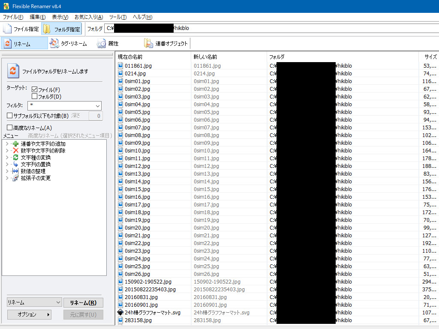The width and height of the screenshot is (439, 329).
Task: Click image icon of 20160831.jpg
Action: [x=120, y=297]
